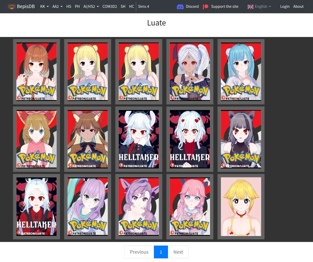The image size is (313, 262).
Task: Open the heart-hairclip Helltaker card
Action: click(x=190, y=139)
